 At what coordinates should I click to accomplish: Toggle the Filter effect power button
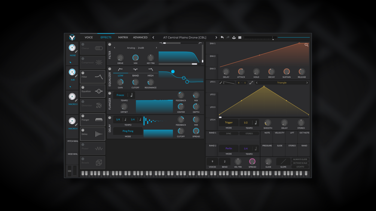coord(83,73)
